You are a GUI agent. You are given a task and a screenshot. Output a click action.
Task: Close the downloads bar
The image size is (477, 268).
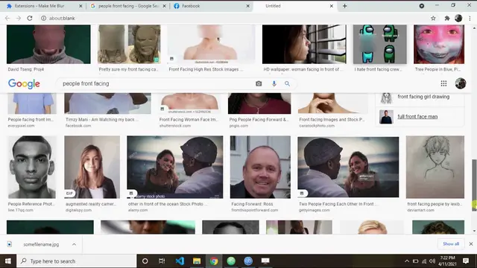pyautogui.click(x=471, y=243)
